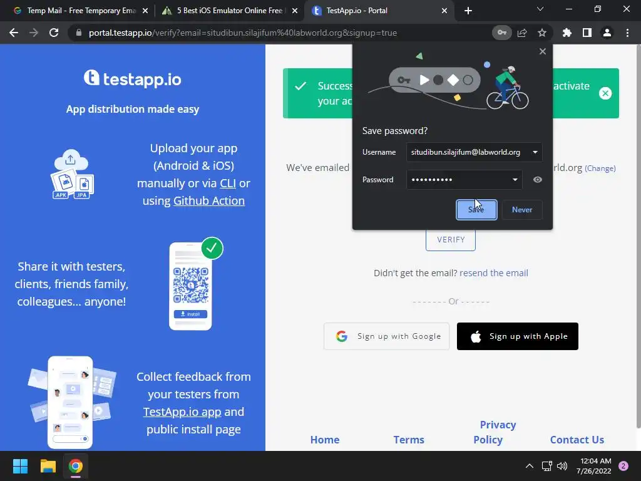Click the VERIFY button
The height and width of the screenshot is (481, 641).
click(x=451, y=240)
